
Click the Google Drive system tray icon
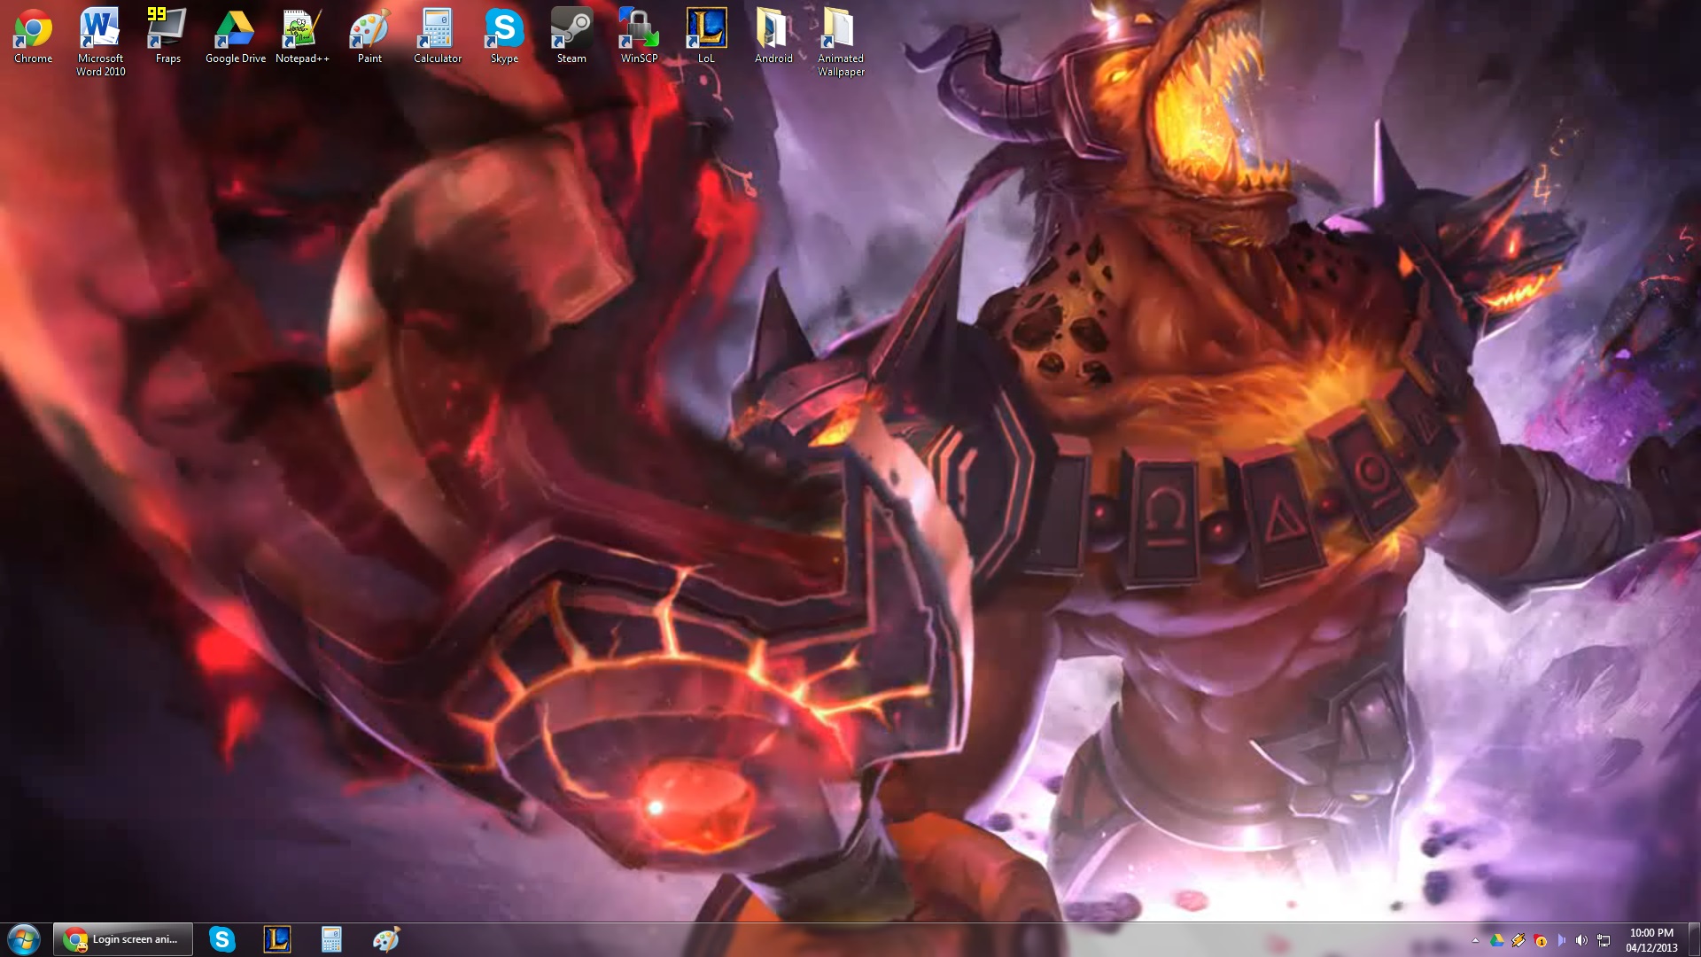(1496, 940)
